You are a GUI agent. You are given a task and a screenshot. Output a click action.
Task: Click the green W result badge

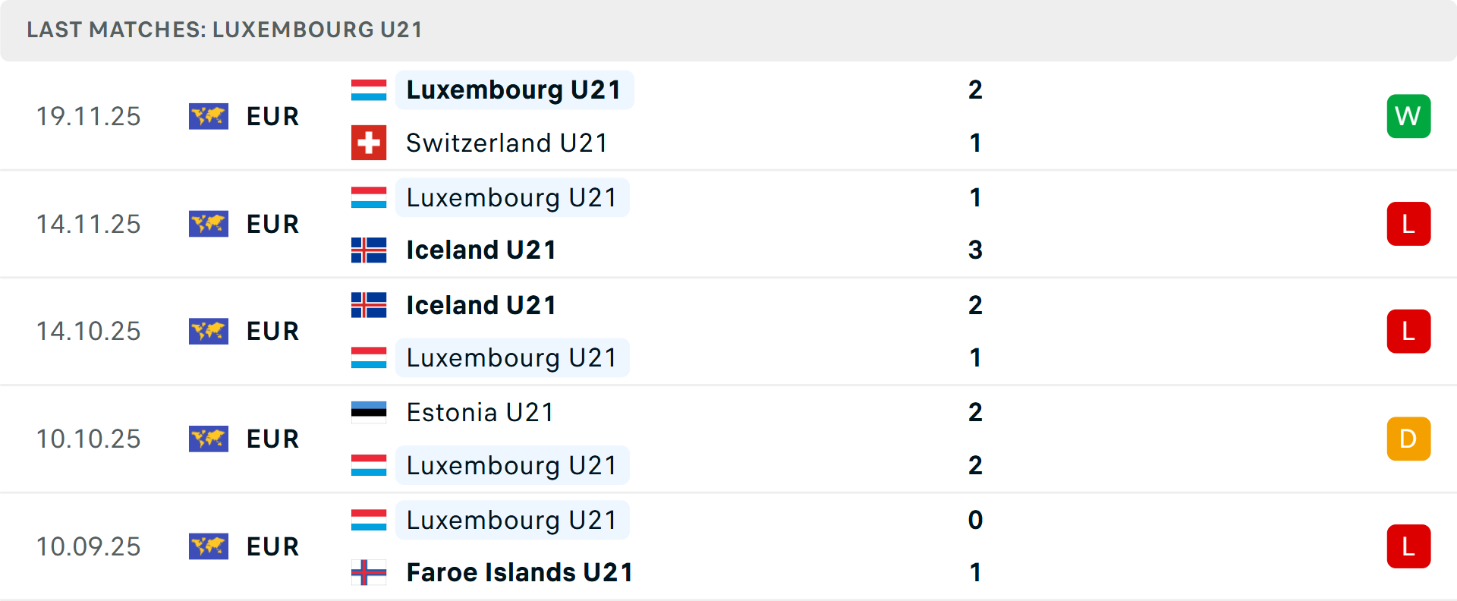coord(1408,116)
